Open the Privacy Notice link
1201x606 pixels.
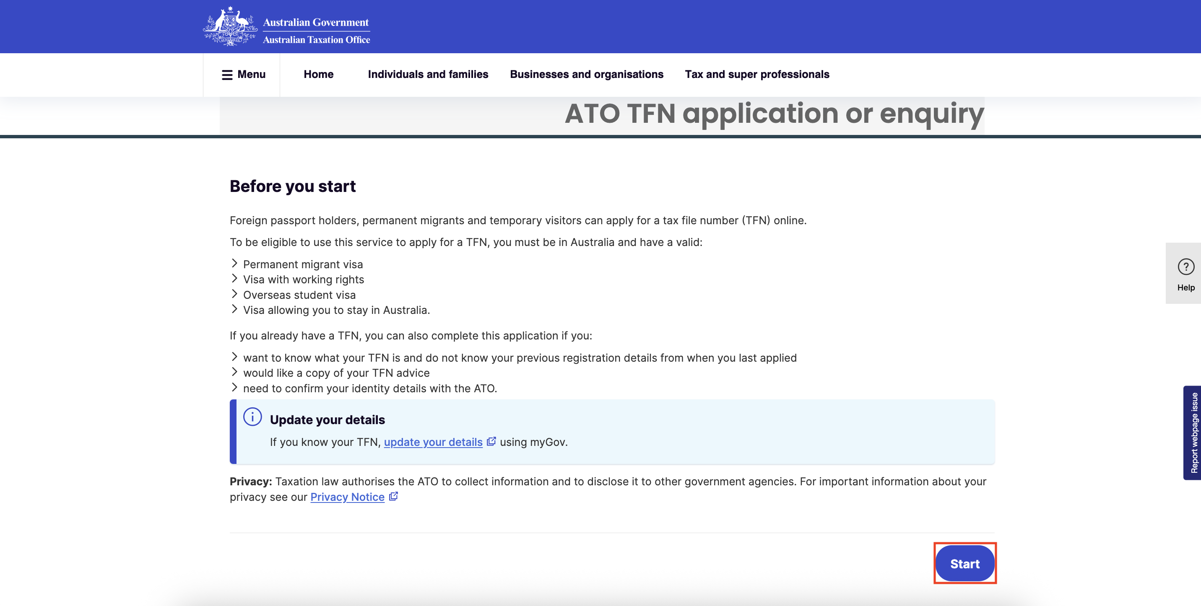click(x=347, y=497)
